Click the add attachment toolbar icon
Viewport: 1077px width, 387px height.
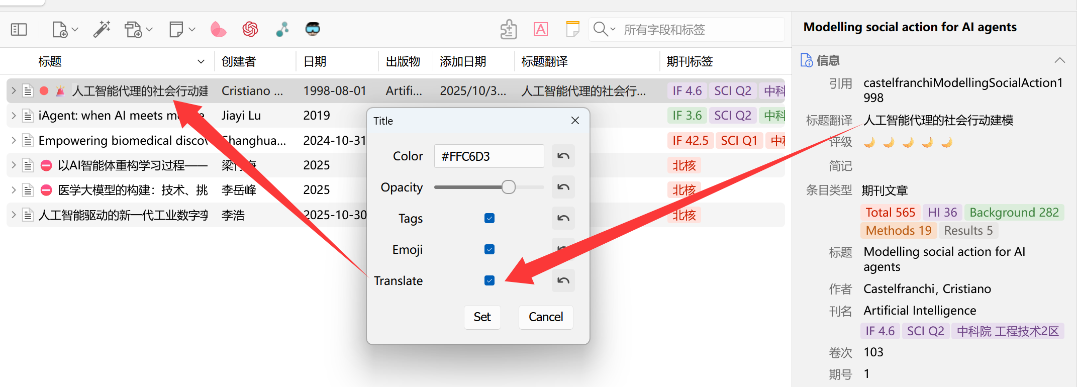(x=134, y=30)
